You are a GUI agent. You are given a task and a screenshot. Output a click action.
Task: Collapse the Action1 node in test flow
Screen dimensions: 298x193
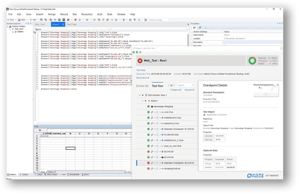[143, 101]
